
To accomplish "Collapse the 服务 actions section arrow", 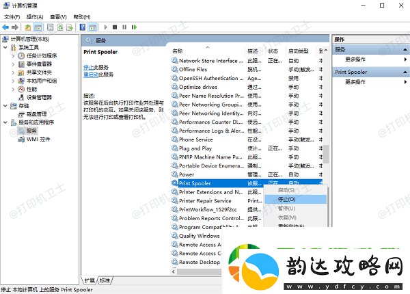I will [x=405, y=49].
